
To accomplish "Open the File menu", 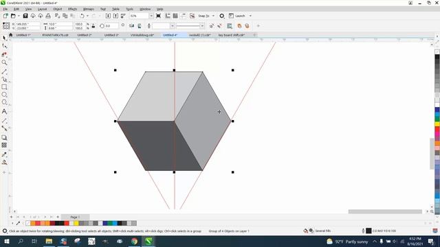I will pos(5,9).
